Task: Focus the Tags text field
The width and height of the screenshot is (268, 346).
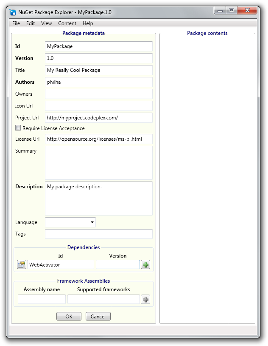Action: (99, 234)
